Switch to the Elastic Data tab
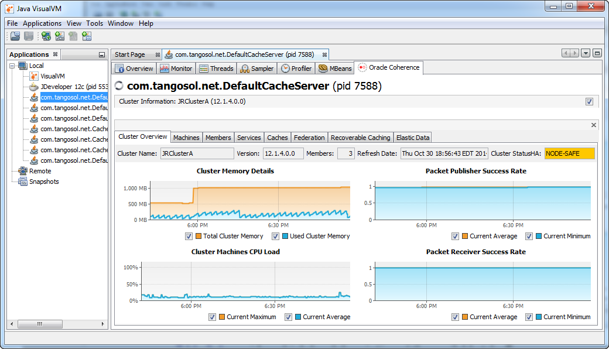The image size is (609, 349). pyautogui.click(x=413, y=138)
